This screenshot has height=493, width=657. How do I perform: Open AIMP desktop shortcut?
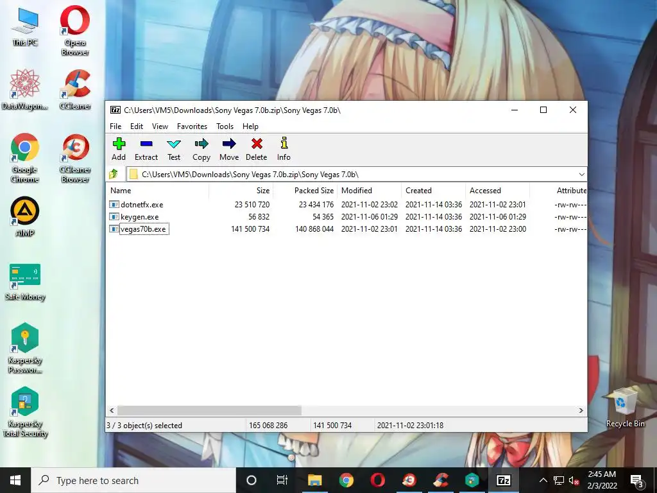pyautogui.click(x=25, y=216)
